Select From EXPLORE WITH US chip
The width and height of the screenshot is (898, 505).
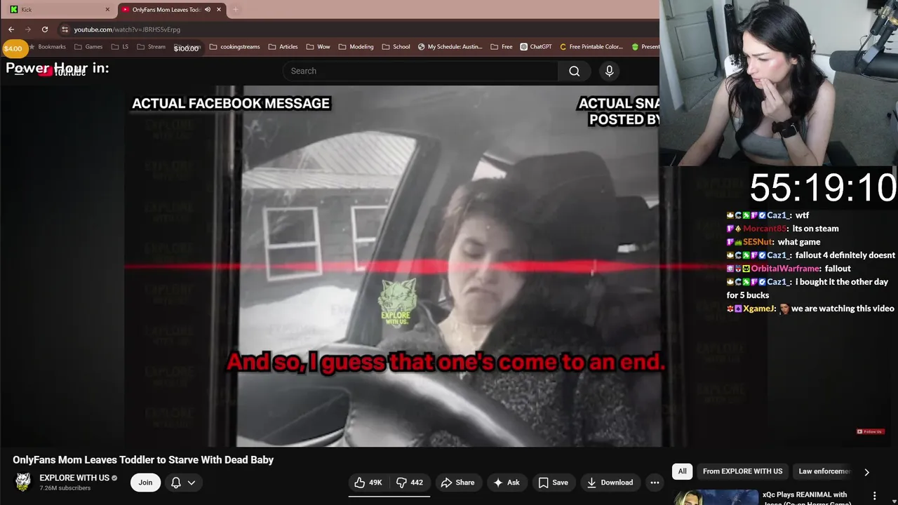click(742, 471)
